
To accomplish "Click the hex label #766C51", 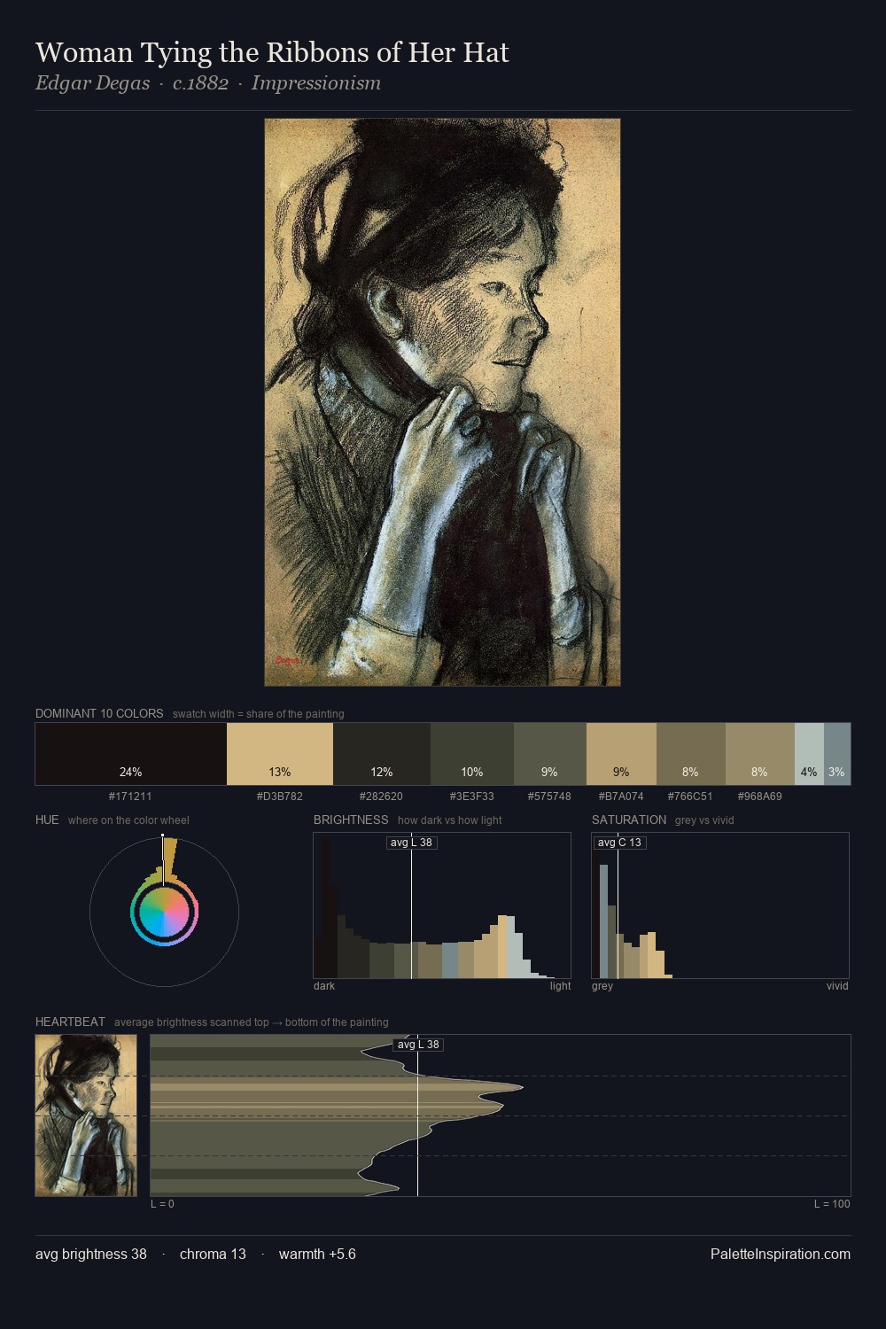I will [690, 797].
